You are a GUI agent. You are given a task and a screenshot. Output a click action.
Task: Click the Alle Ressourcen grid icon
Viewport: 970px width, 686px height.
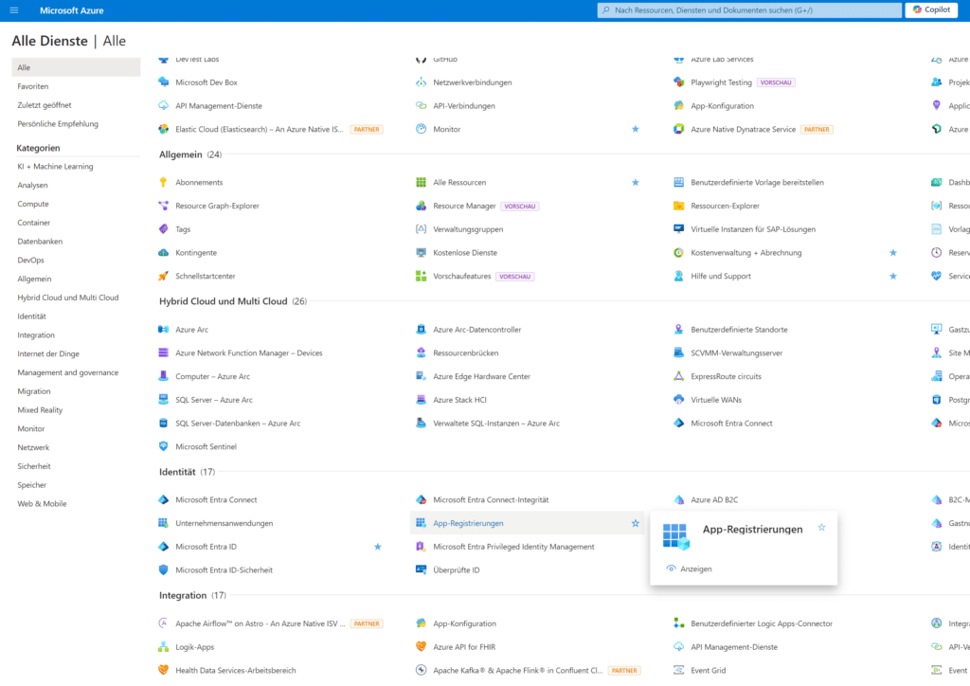422,182
